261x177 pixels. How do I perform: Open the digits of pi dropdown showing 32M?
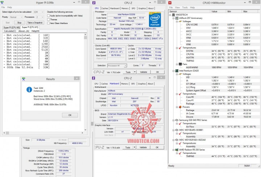(38, 12)
